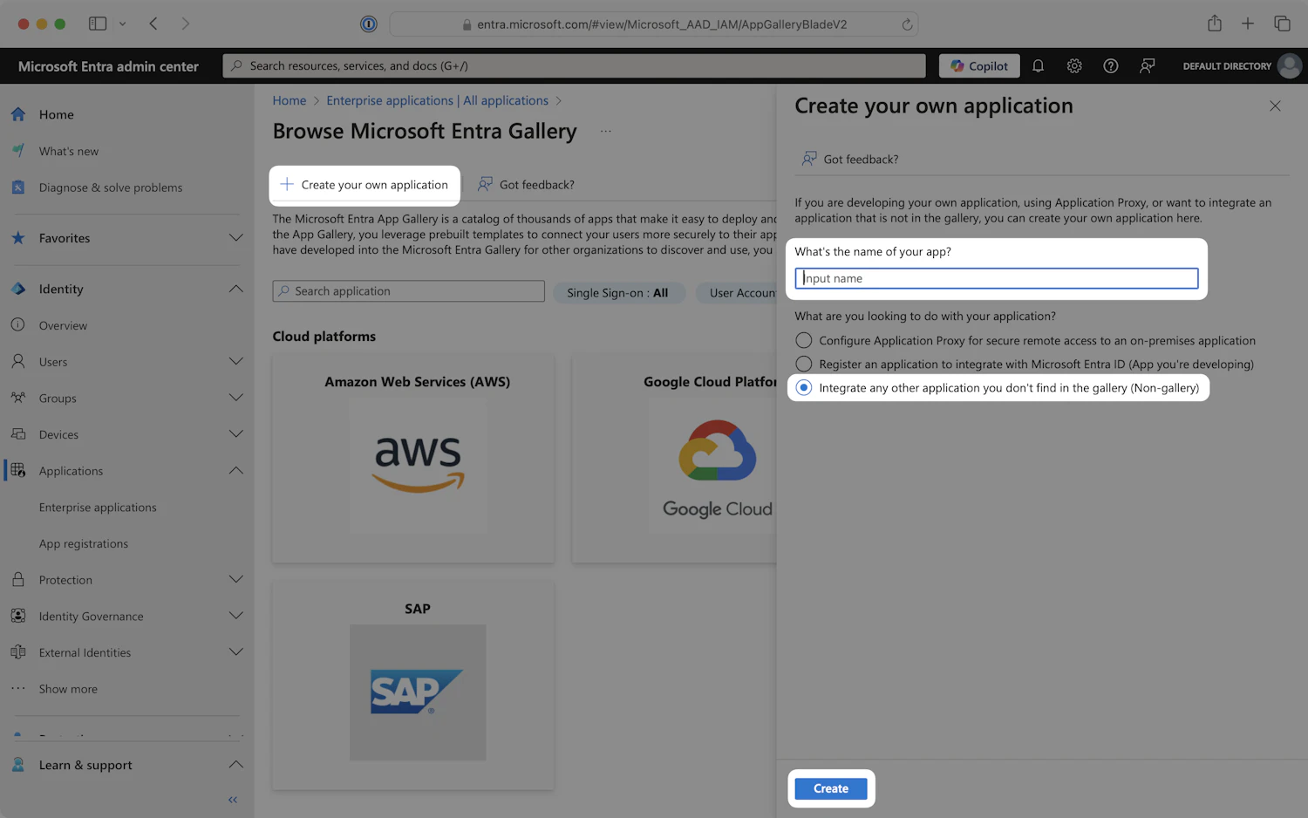Show the tab overview icon
Viewport: 1308px width, 818px height.
pos(1282,24)
